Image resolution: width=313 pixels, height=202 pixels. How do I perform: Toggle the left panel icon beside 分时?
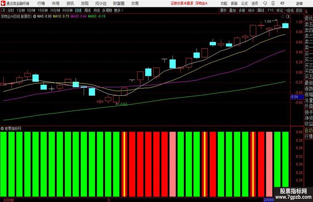tap(3, 10)
